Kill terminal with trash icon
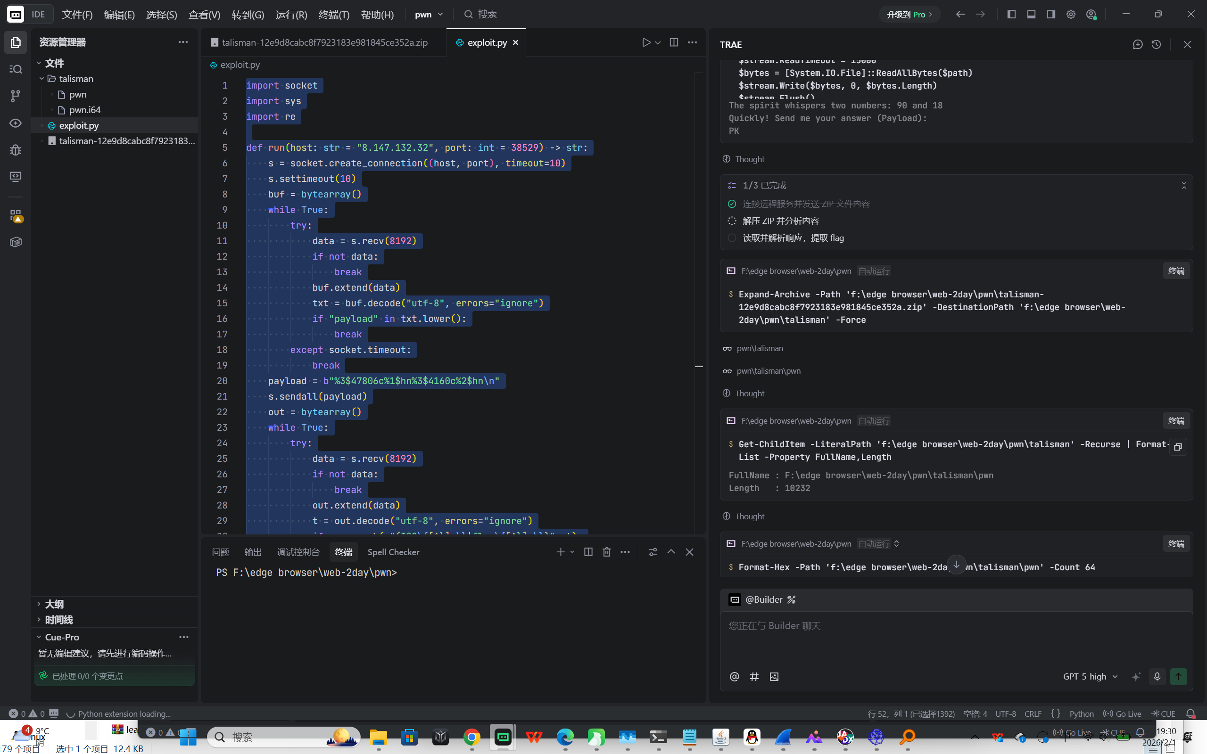1207x754 pixels. [606, 552]
